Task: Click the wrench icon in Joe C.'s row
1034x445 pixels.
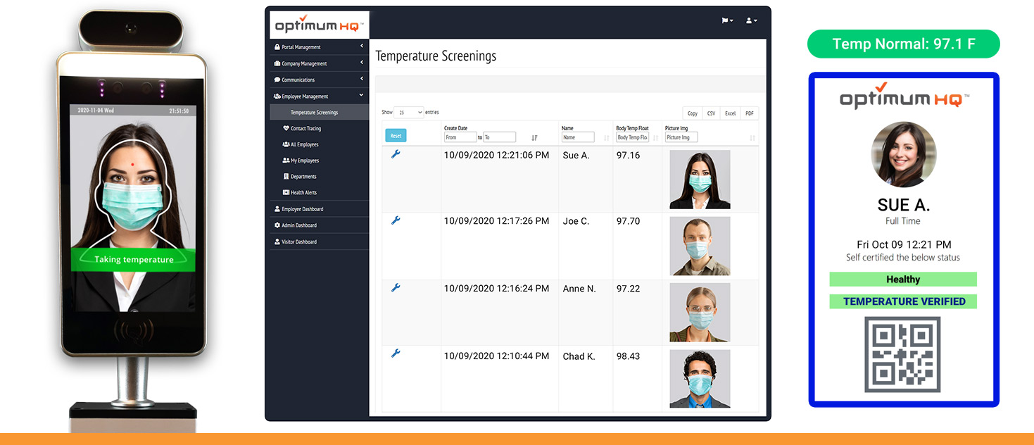Action: click(396, 220)
